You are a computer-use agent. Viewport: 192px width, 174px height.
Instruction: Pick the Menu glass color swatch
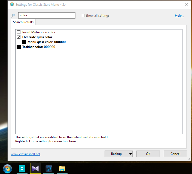24,42
